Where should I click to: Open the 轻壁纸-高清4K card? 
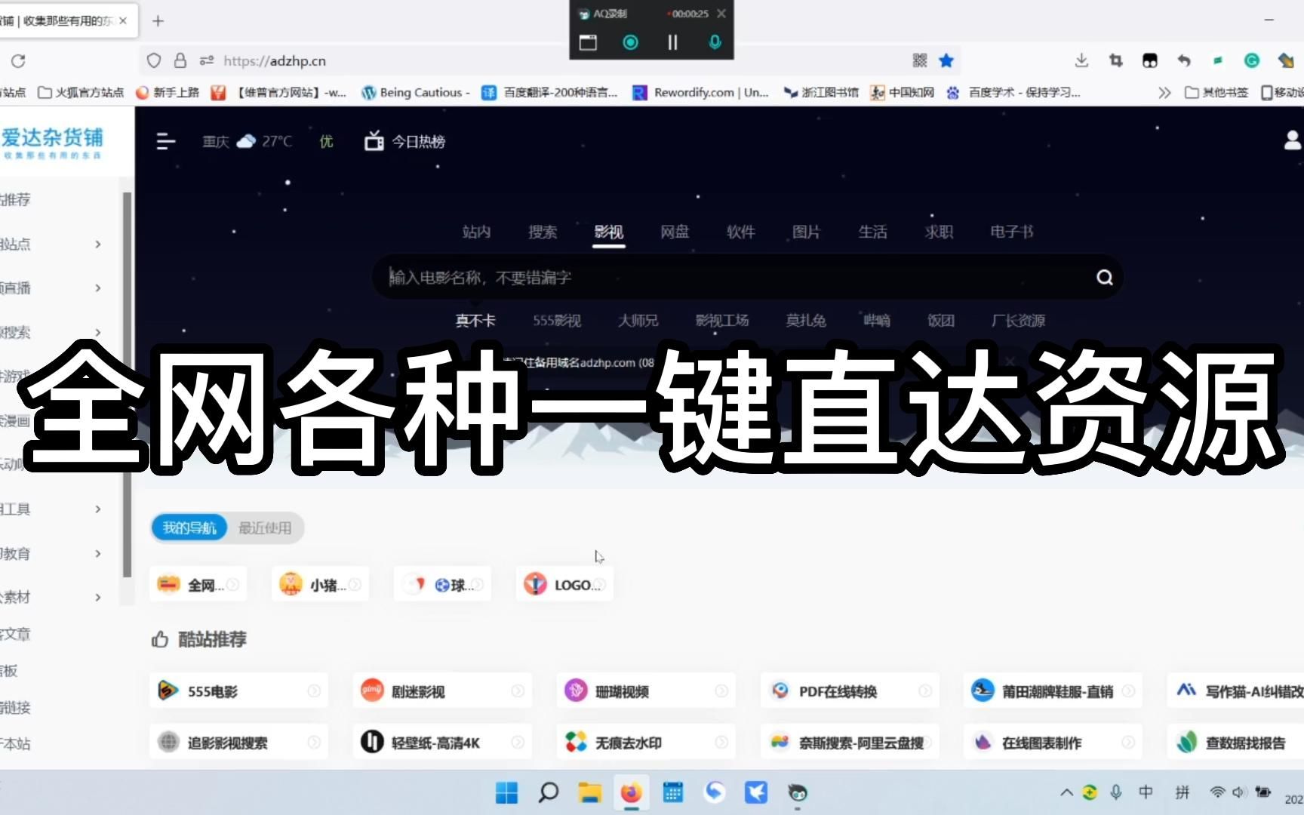point(442,743)
